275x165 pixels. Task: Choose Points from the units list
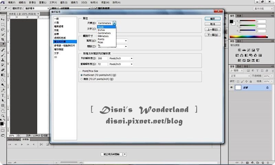[x=107, y=39]
